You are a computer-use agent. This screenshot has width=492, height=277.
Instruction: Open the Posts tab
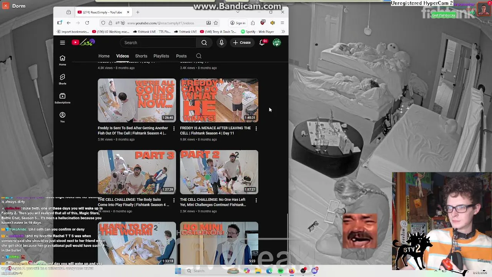pos(181,56)
